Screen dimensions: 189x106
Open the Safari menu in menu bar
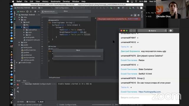coord(19,1)
